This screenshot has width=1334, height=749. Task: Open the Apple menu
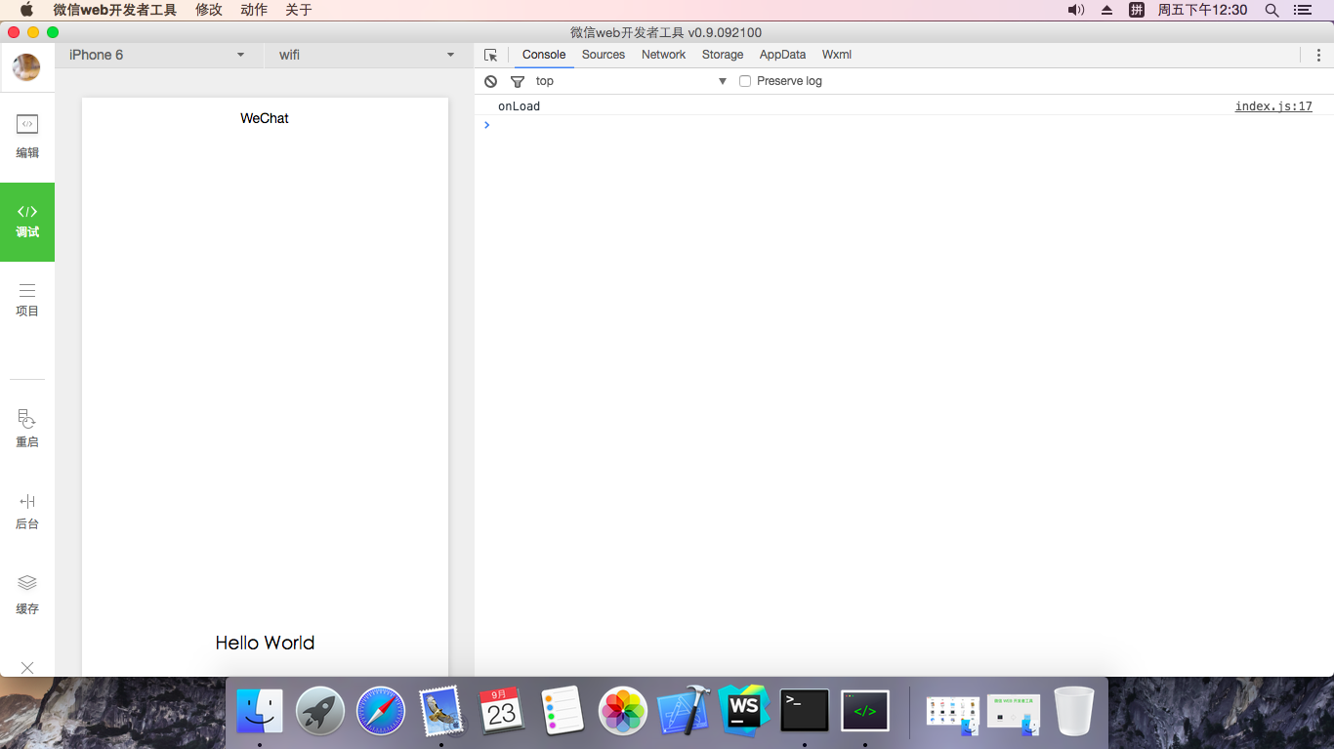(26, 10)
